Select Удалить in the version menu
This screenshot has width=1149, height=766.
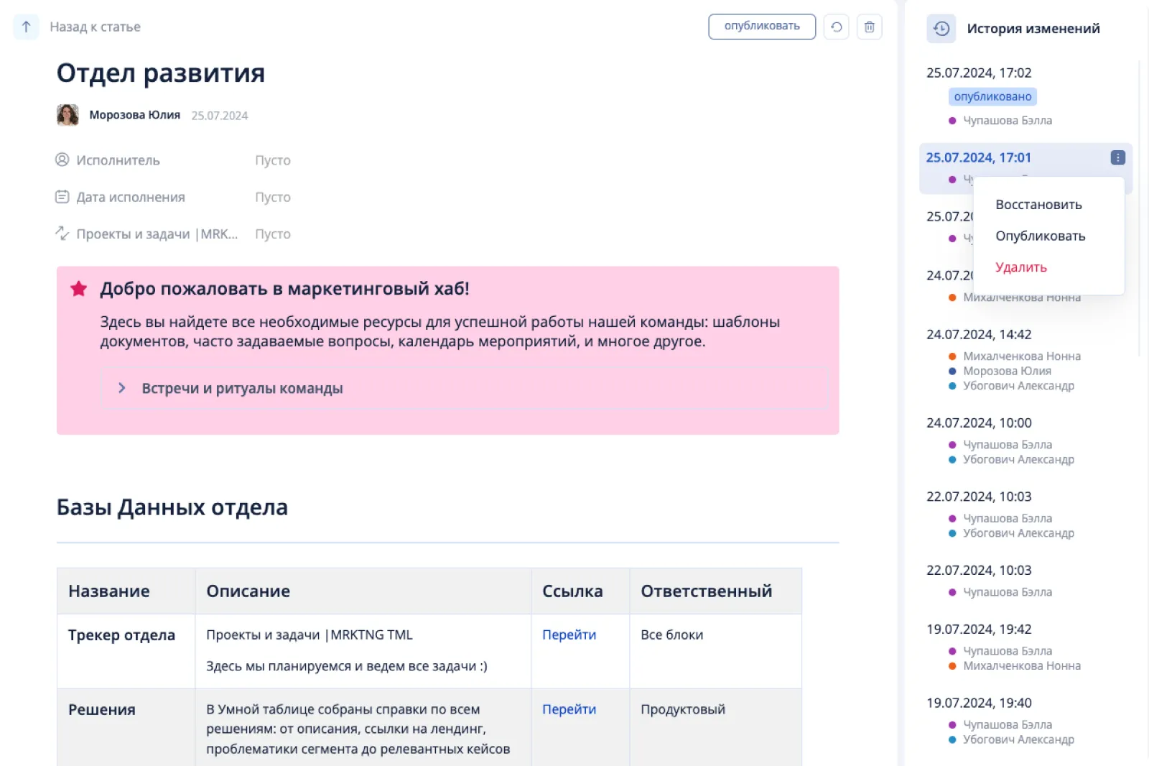pyautogui.click(x=1020, y=267)
